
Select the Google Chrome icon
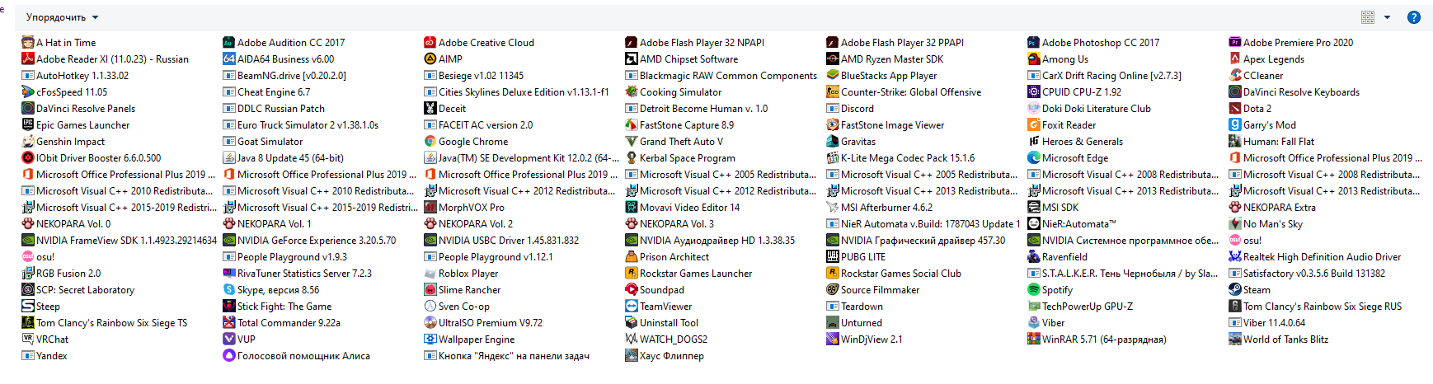point(430,141)
